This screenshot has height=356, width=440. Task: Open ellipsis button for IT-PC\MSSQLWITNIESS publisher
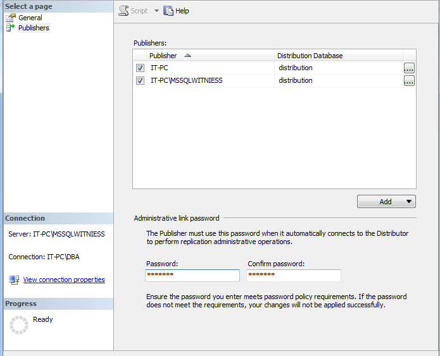pyautogui.click(x=409, y=80)
